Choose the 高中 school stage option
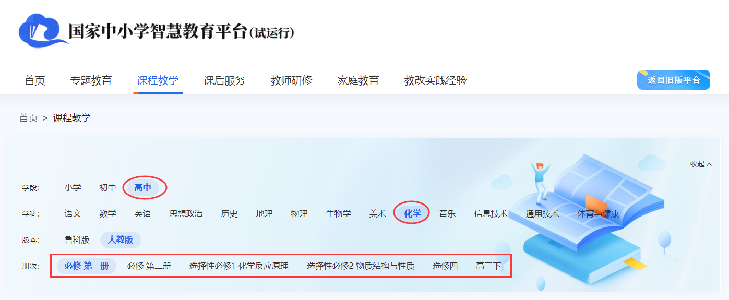729x300 pixels. click(142, 188)
